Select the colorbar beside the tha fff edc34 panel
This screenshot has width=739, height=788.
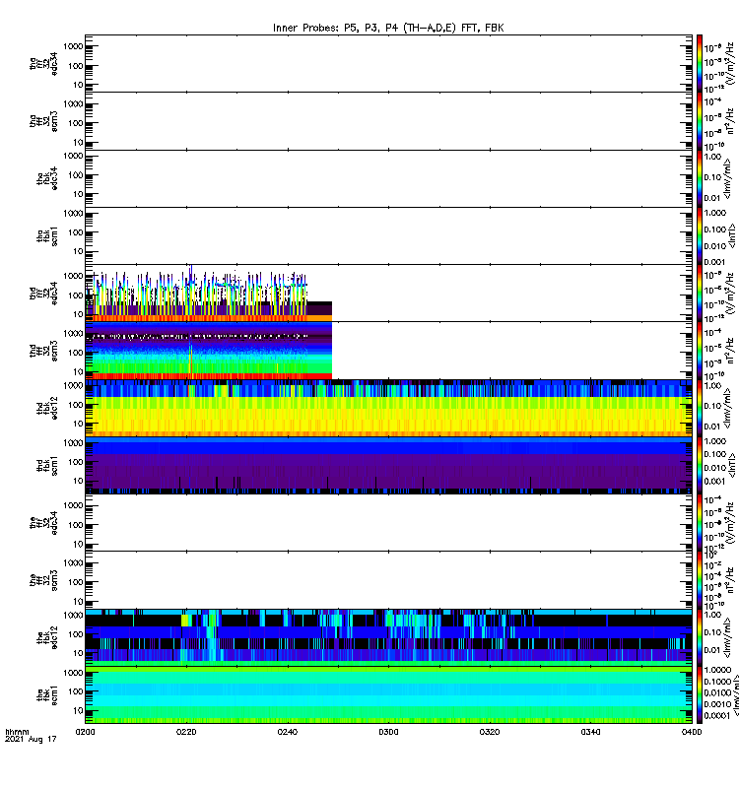pos(700,63)
